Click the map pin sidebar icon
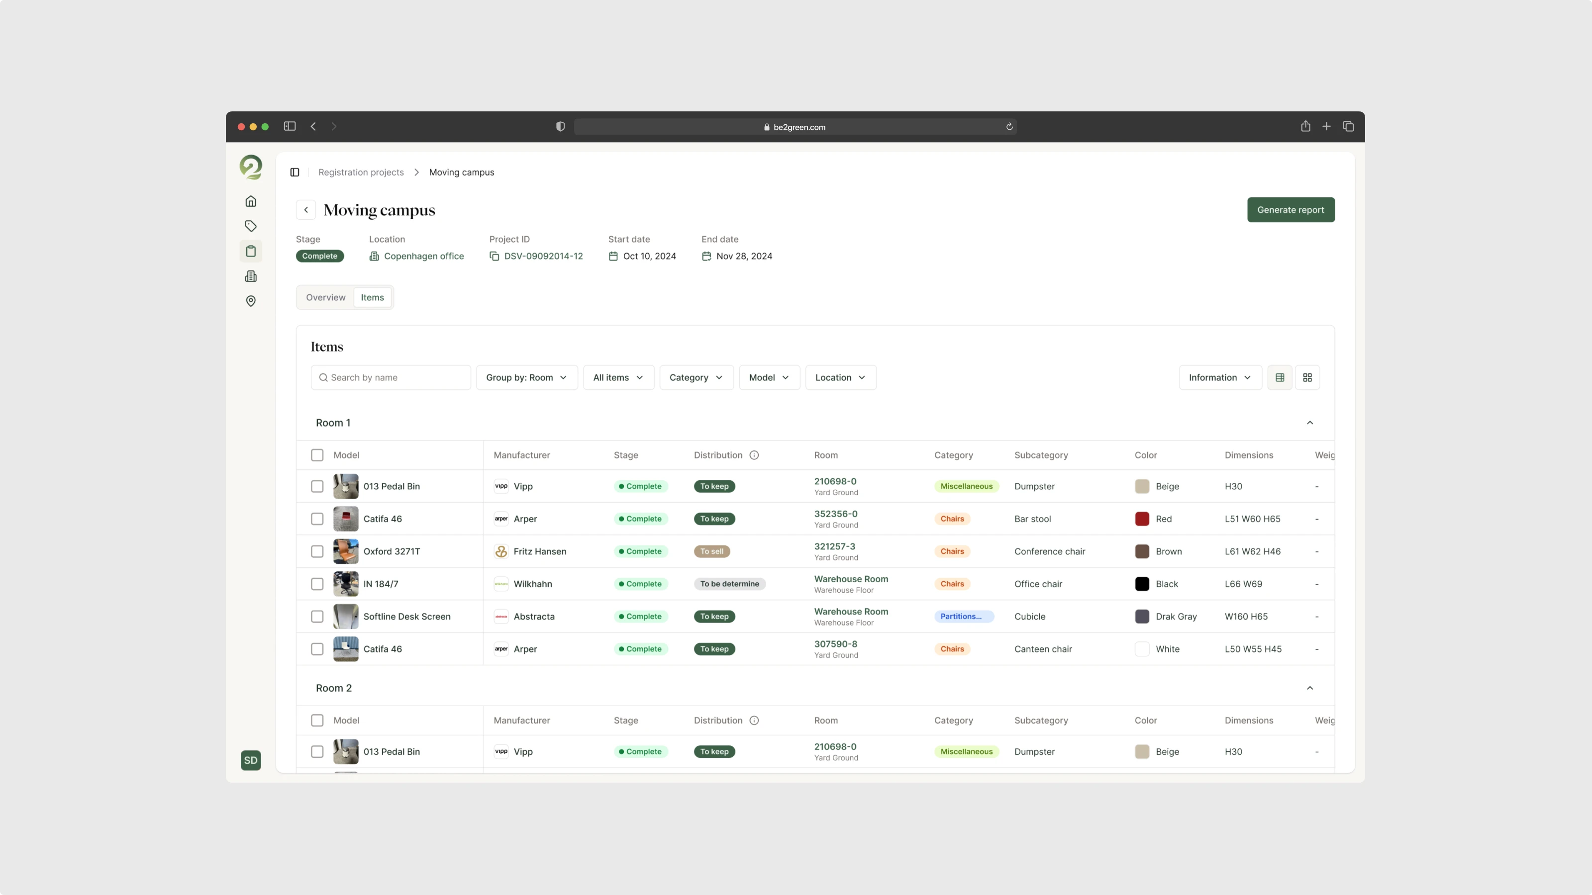The width and height of the screenshot is (1592, 895). (x=250, y=301)
